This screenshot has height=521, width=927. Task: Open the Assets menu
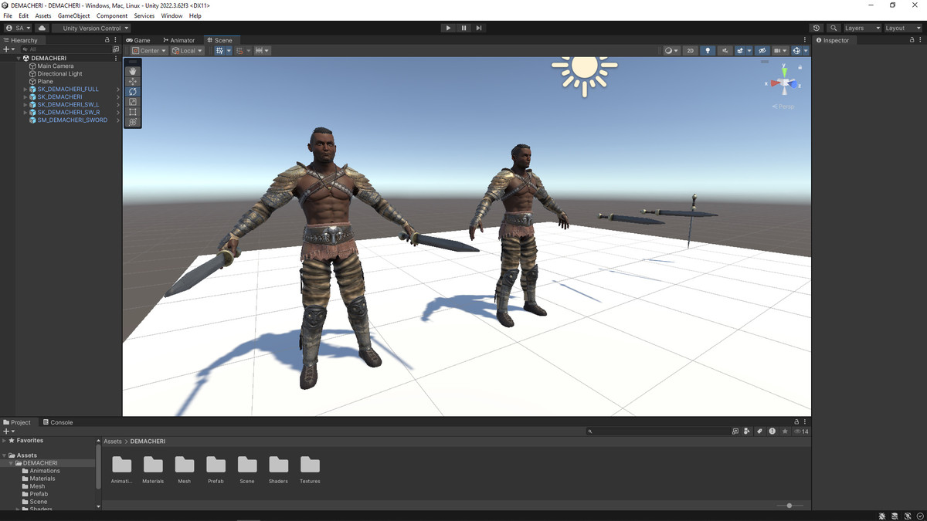pos(43,15)
